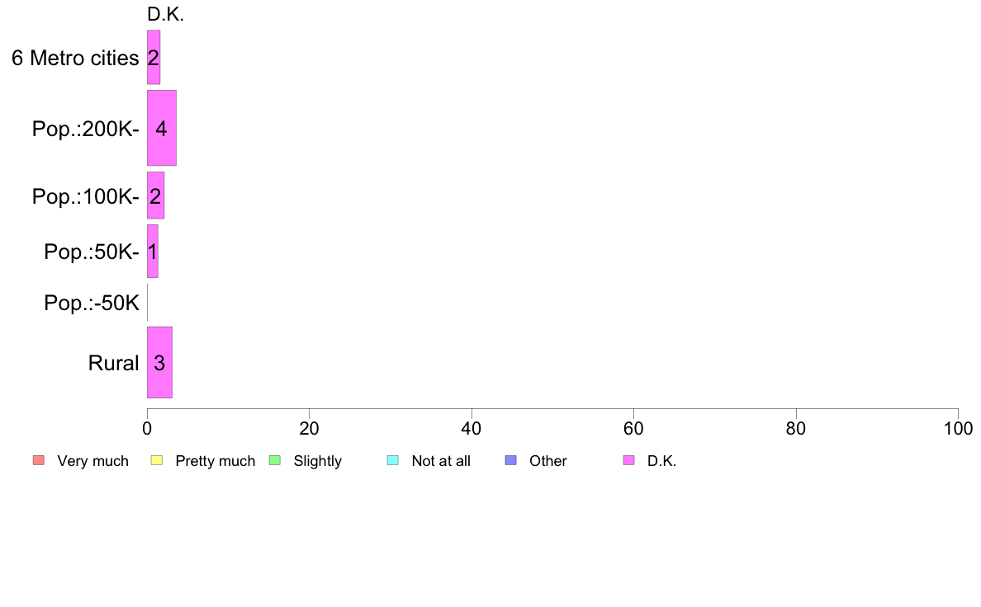This screenshot has height=607, width=981.
Task: Click the Very much legend text
Action: pos(92,461)
